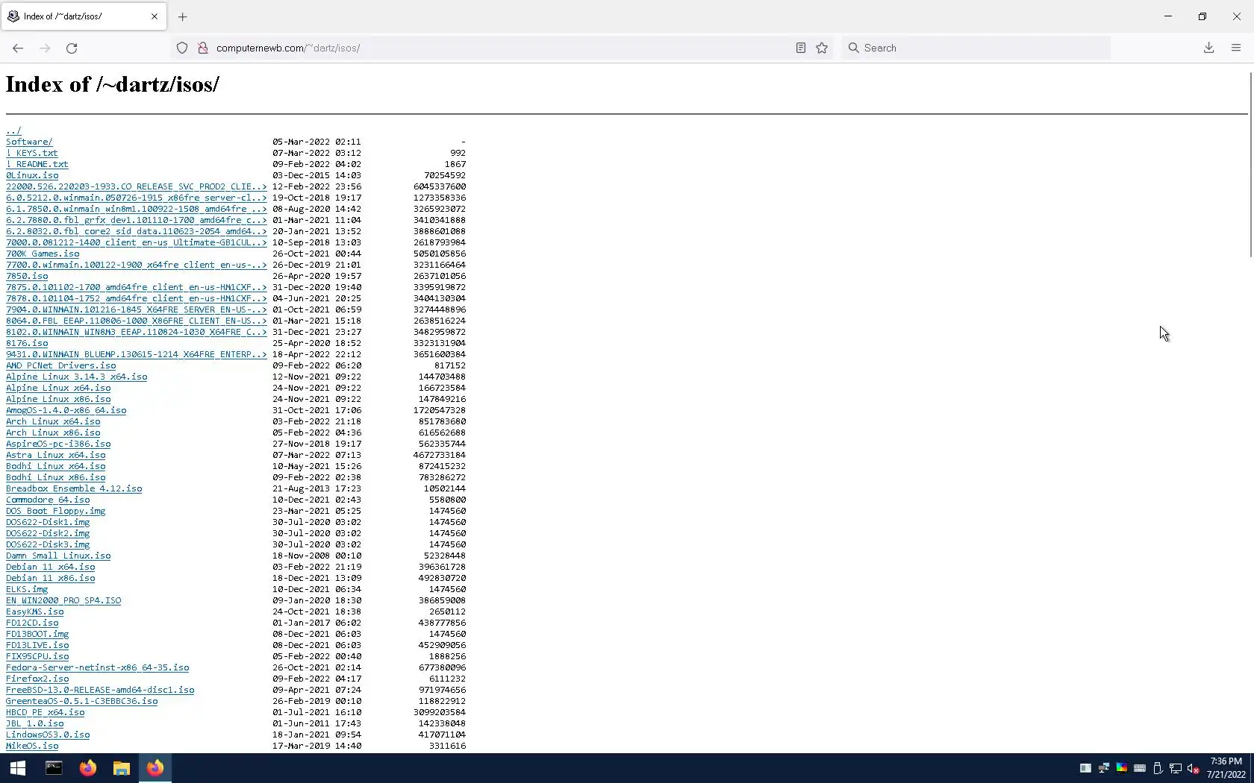Toggle reader view icon
This screenshot has height=783, width=1254.
click(800, 48)
